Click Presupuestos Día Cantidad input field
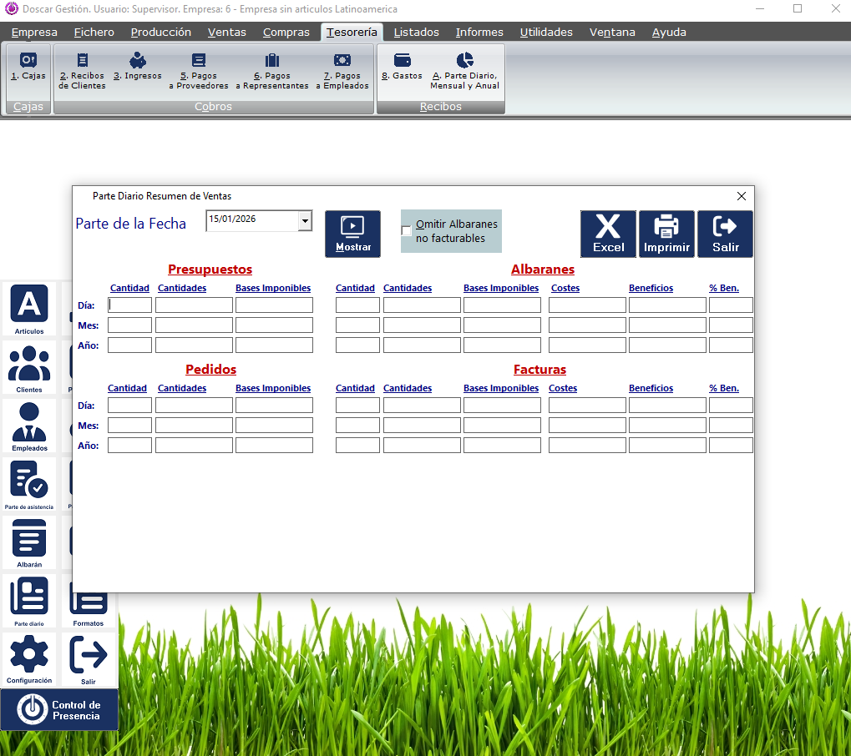Screen dimensions: 851x756 click(x=129, y=305)
